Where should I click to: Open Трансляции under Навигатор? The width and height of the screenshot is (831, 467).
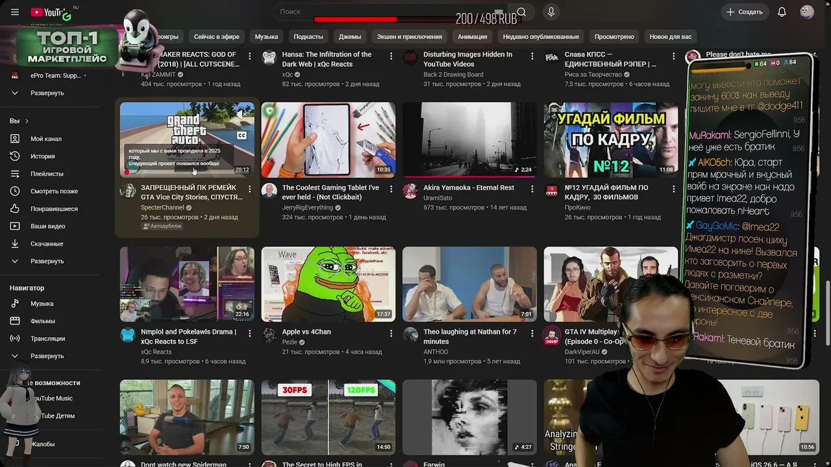coord(48,339)
